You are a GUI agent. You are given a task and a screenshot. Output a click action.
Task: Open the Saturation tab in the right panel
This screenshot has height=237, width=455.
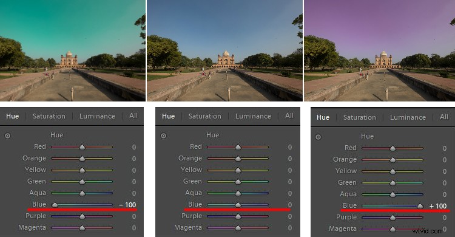[x=360, y=117]
